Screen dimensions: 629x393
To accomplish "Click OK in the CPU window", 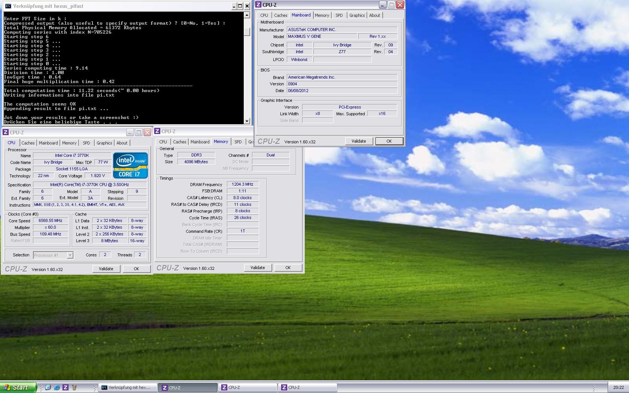I will tap(136, 269).
